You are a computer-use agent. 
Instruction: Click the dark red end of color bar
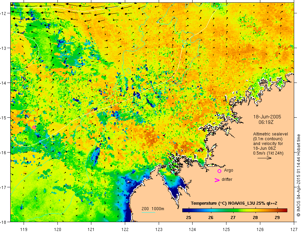tap(286, 211)
